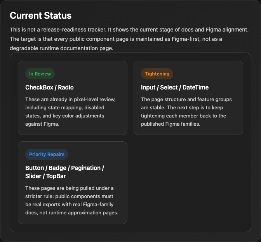Click the stricter rule description paragraph
261x242 pixels.
click(72, 200)
